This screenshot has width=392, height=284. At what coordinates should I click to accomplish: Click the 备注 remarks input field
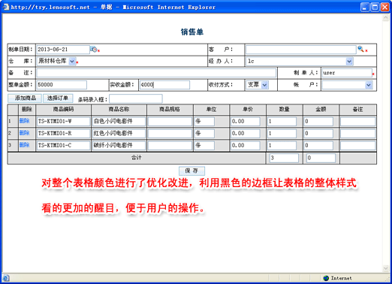click(x=156, y=73)
